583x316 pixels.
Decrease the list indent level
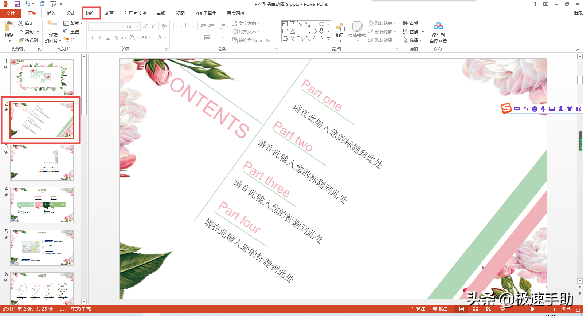point(203,26)
